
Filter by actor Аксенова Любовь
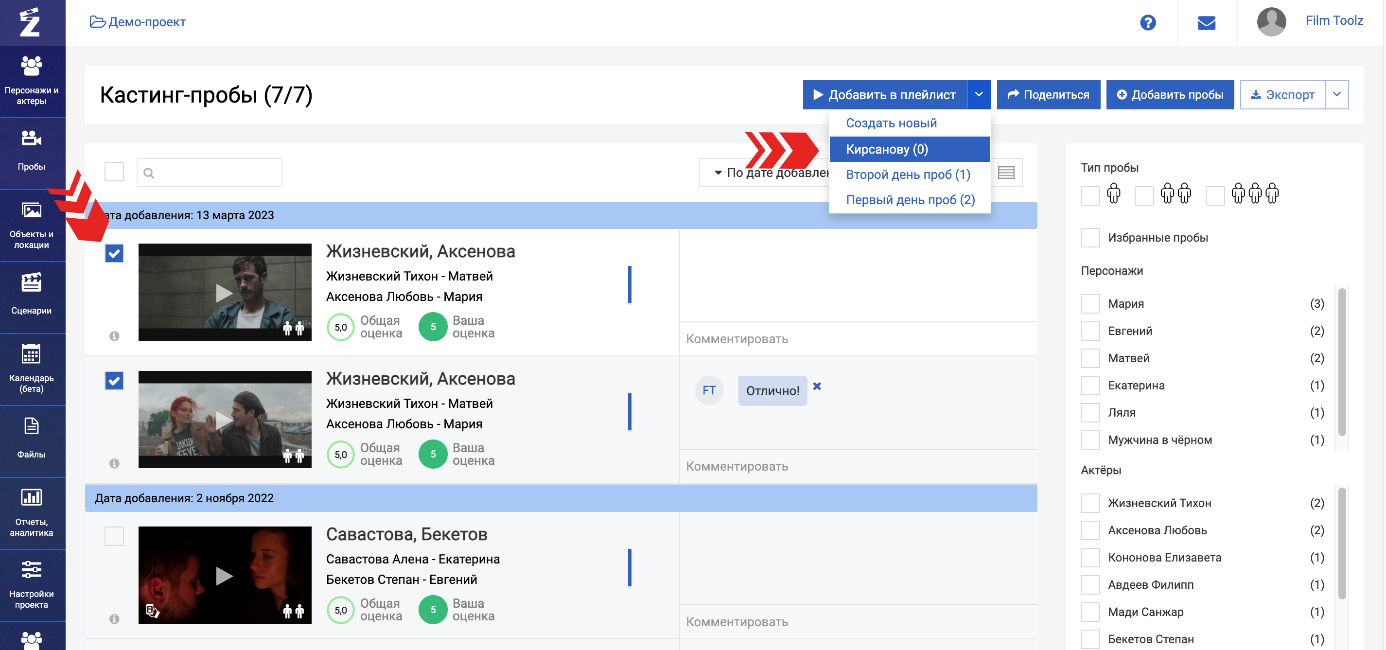click(x=1090, y=530)
